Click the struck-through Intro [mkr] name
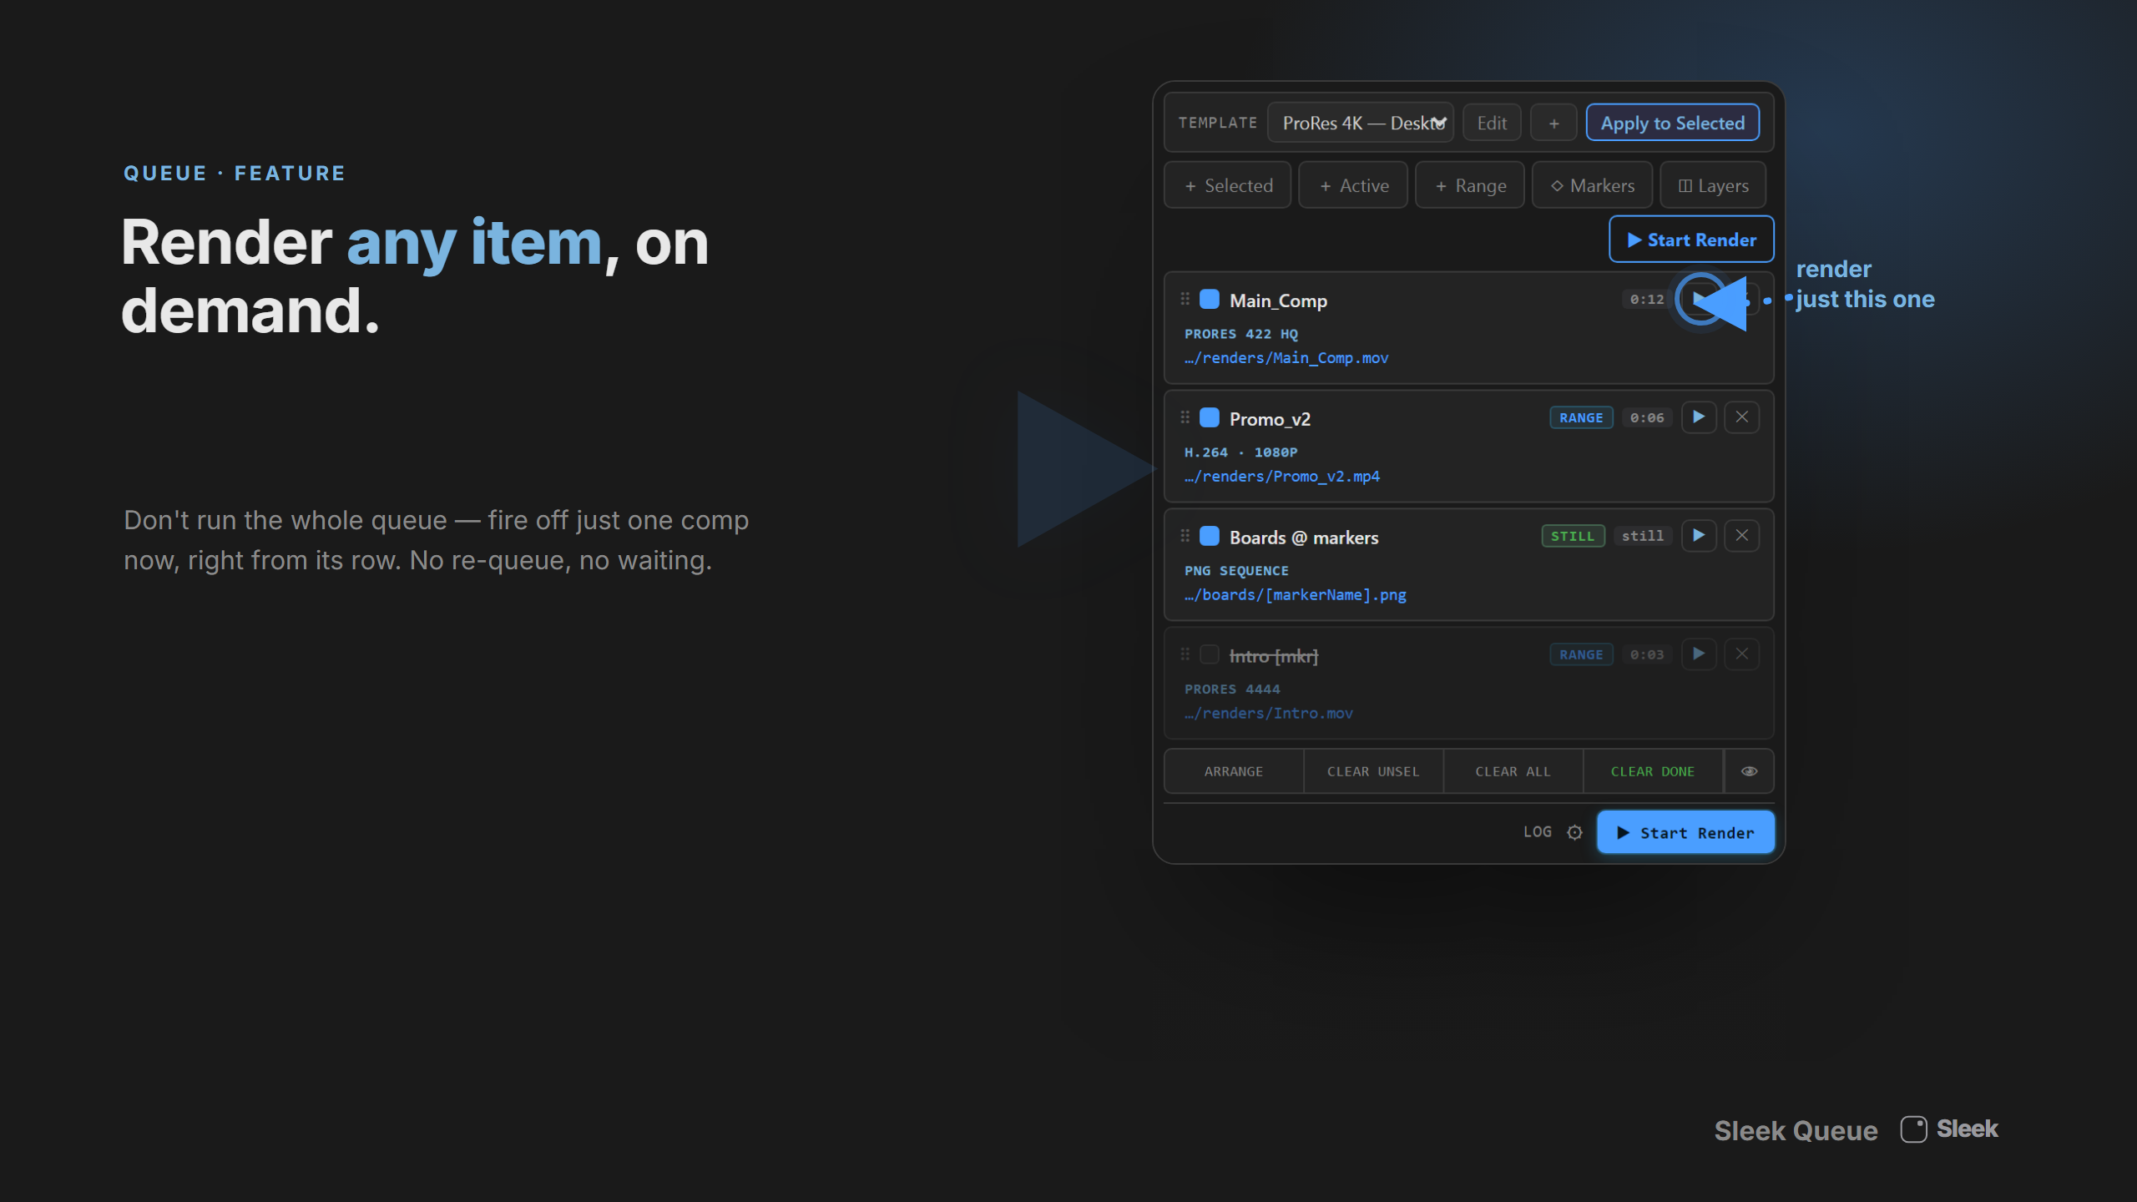Screen dimensions: 2137x1202 (x=1274, y=656)
